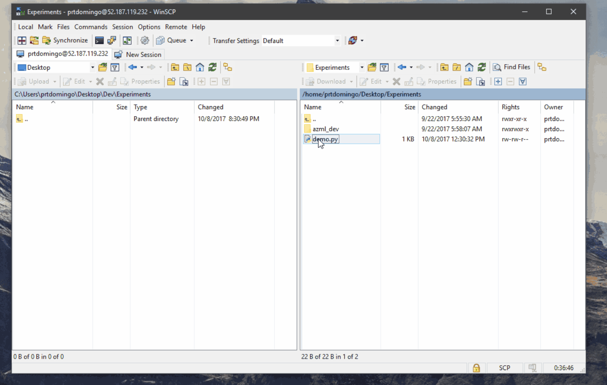Go back using the local panel blue arrow
607x385 pixels.
133,67
